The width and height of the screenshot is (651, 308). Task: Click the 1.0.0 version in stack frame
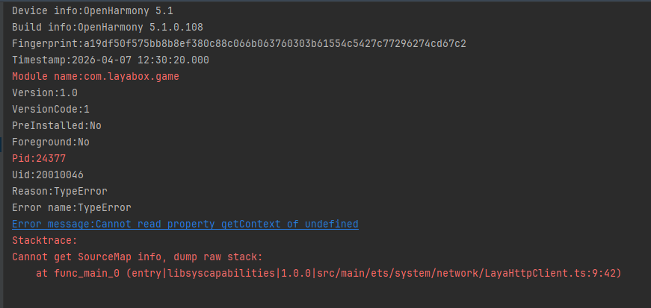[x=297, y=274]
